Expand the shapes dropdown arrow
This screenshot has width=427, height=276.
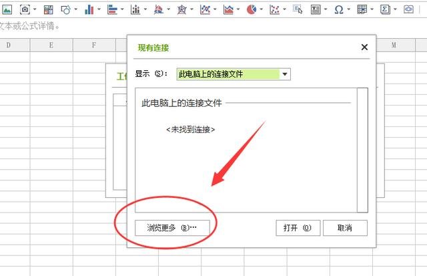75,9
